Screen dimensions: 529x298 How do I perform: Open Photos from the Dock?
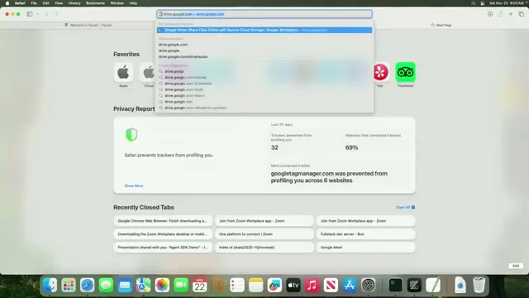(162, 285)
